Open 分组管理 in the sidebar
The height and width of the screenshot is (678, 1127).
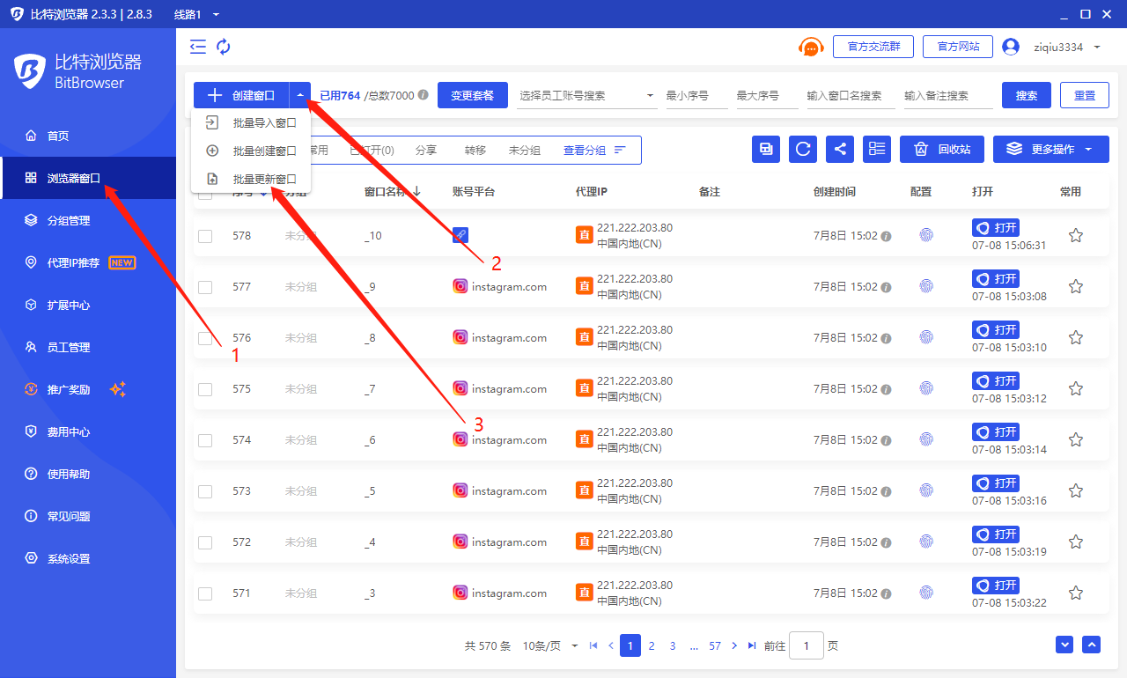pos(69,220)
